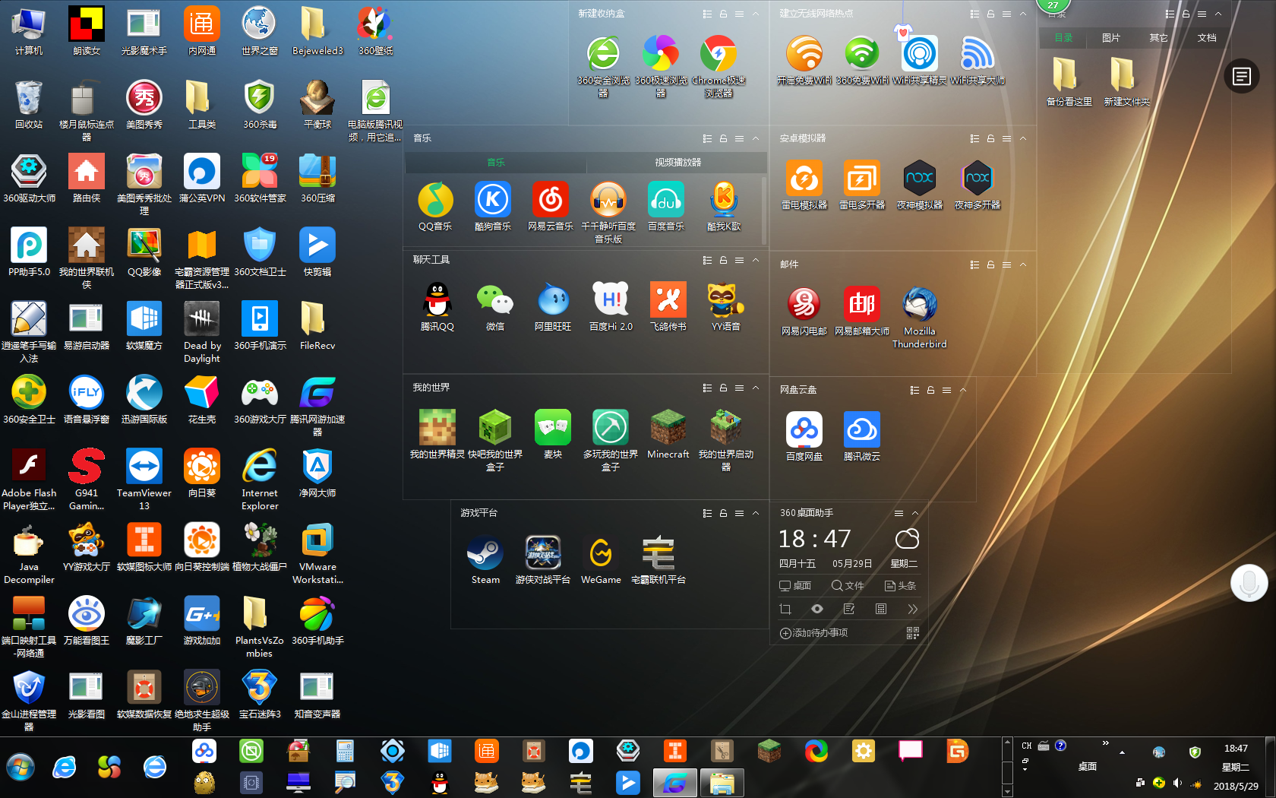The image size is (1276, 798).
Task: Switch to the 文档 tab
Action: click(x=1207, y=38)
